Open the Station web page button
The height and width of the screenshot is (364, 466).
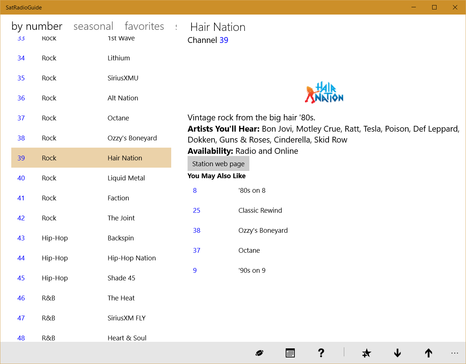coord(218,164)
